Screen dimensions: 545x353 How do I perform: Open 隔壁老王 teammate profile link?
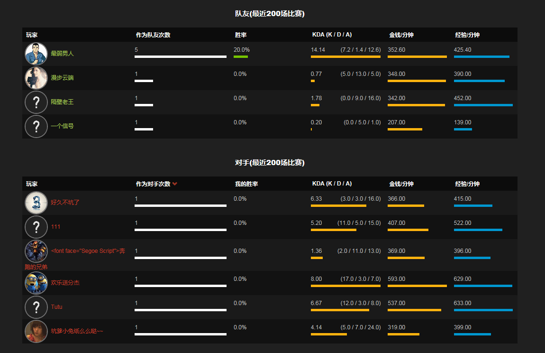tap(62, 102)
